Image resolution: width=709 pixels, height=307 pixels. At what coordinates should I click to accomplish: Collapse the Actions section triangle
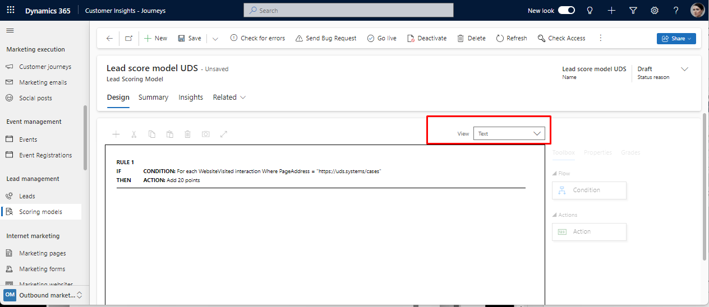pos(554,215)
